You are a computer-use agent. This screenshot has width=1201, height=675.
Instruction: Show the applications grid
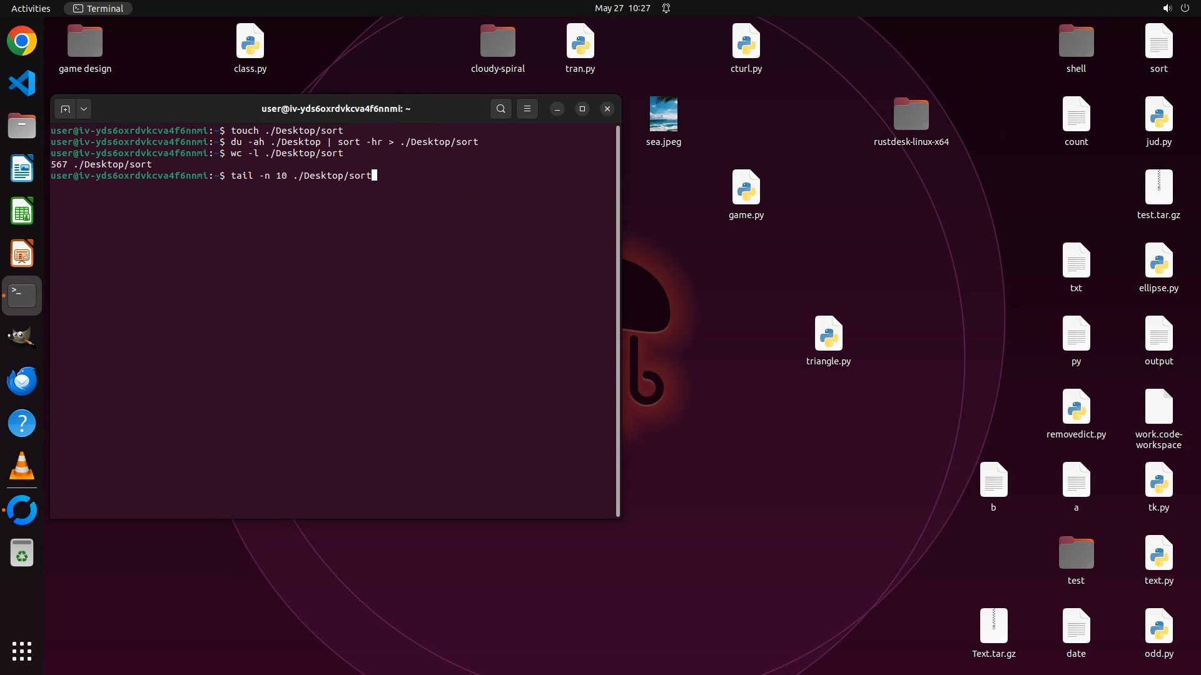click(x=22, y=651)
